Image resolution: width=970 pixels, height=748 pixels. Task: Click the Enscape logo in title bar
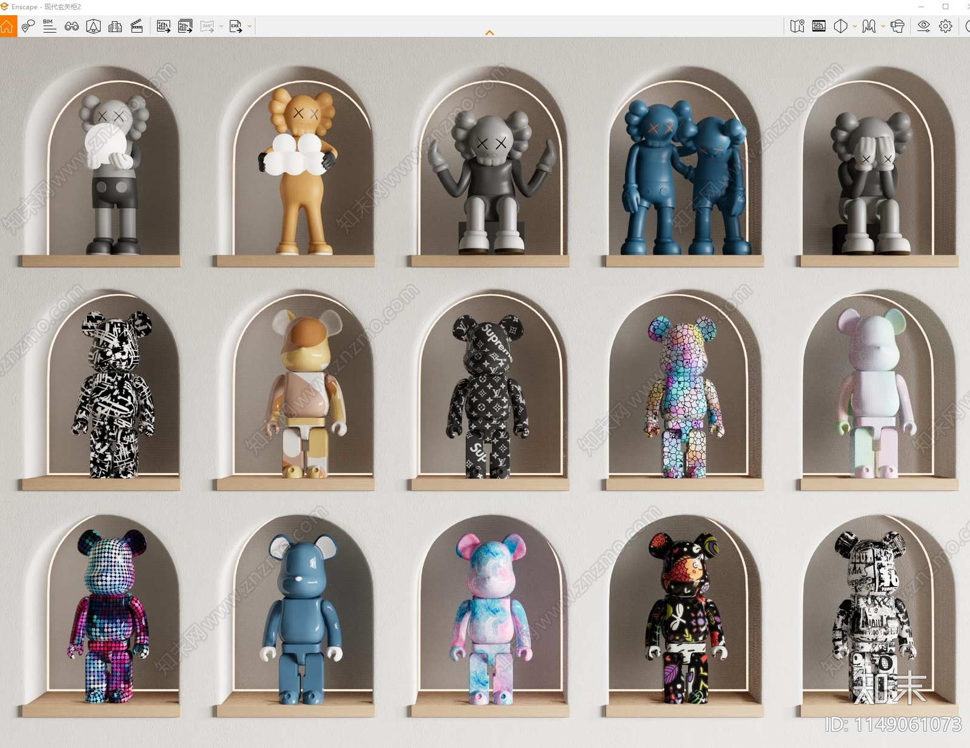point(5,7)
